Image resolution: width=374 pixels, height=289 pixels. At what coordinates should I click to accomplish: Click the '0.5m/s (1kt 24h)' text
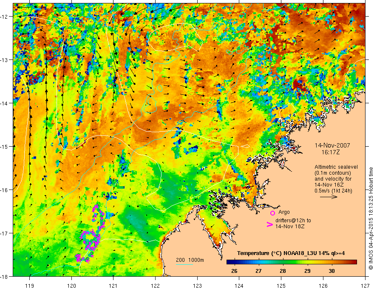pos(334,191)
